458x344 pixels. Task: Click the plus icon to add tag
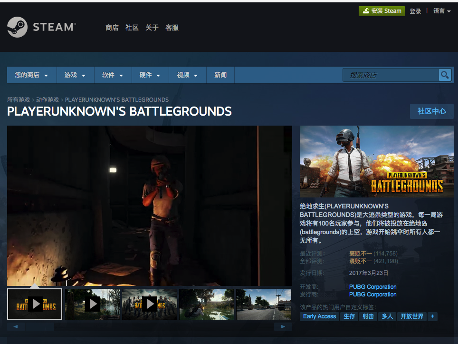point(433,316)
